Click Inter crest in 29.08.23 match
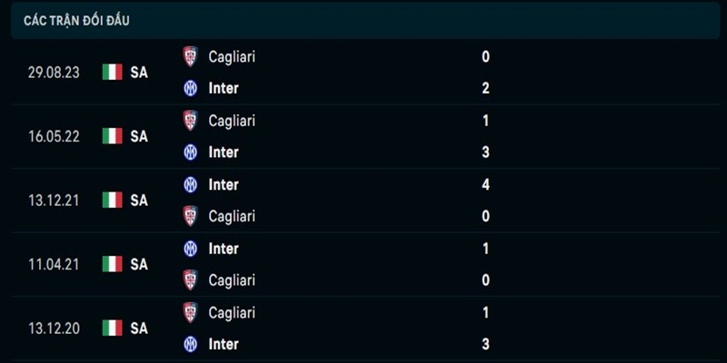Viewport: 727px width, 363px height. pyautogui.click(x=190, y=88)
